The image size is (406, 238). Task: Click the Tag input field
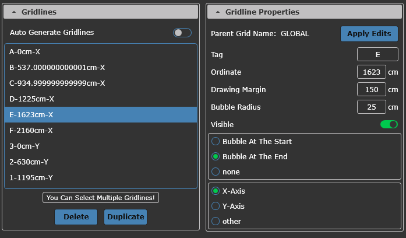pyautogui.click(x=377, y=55)
